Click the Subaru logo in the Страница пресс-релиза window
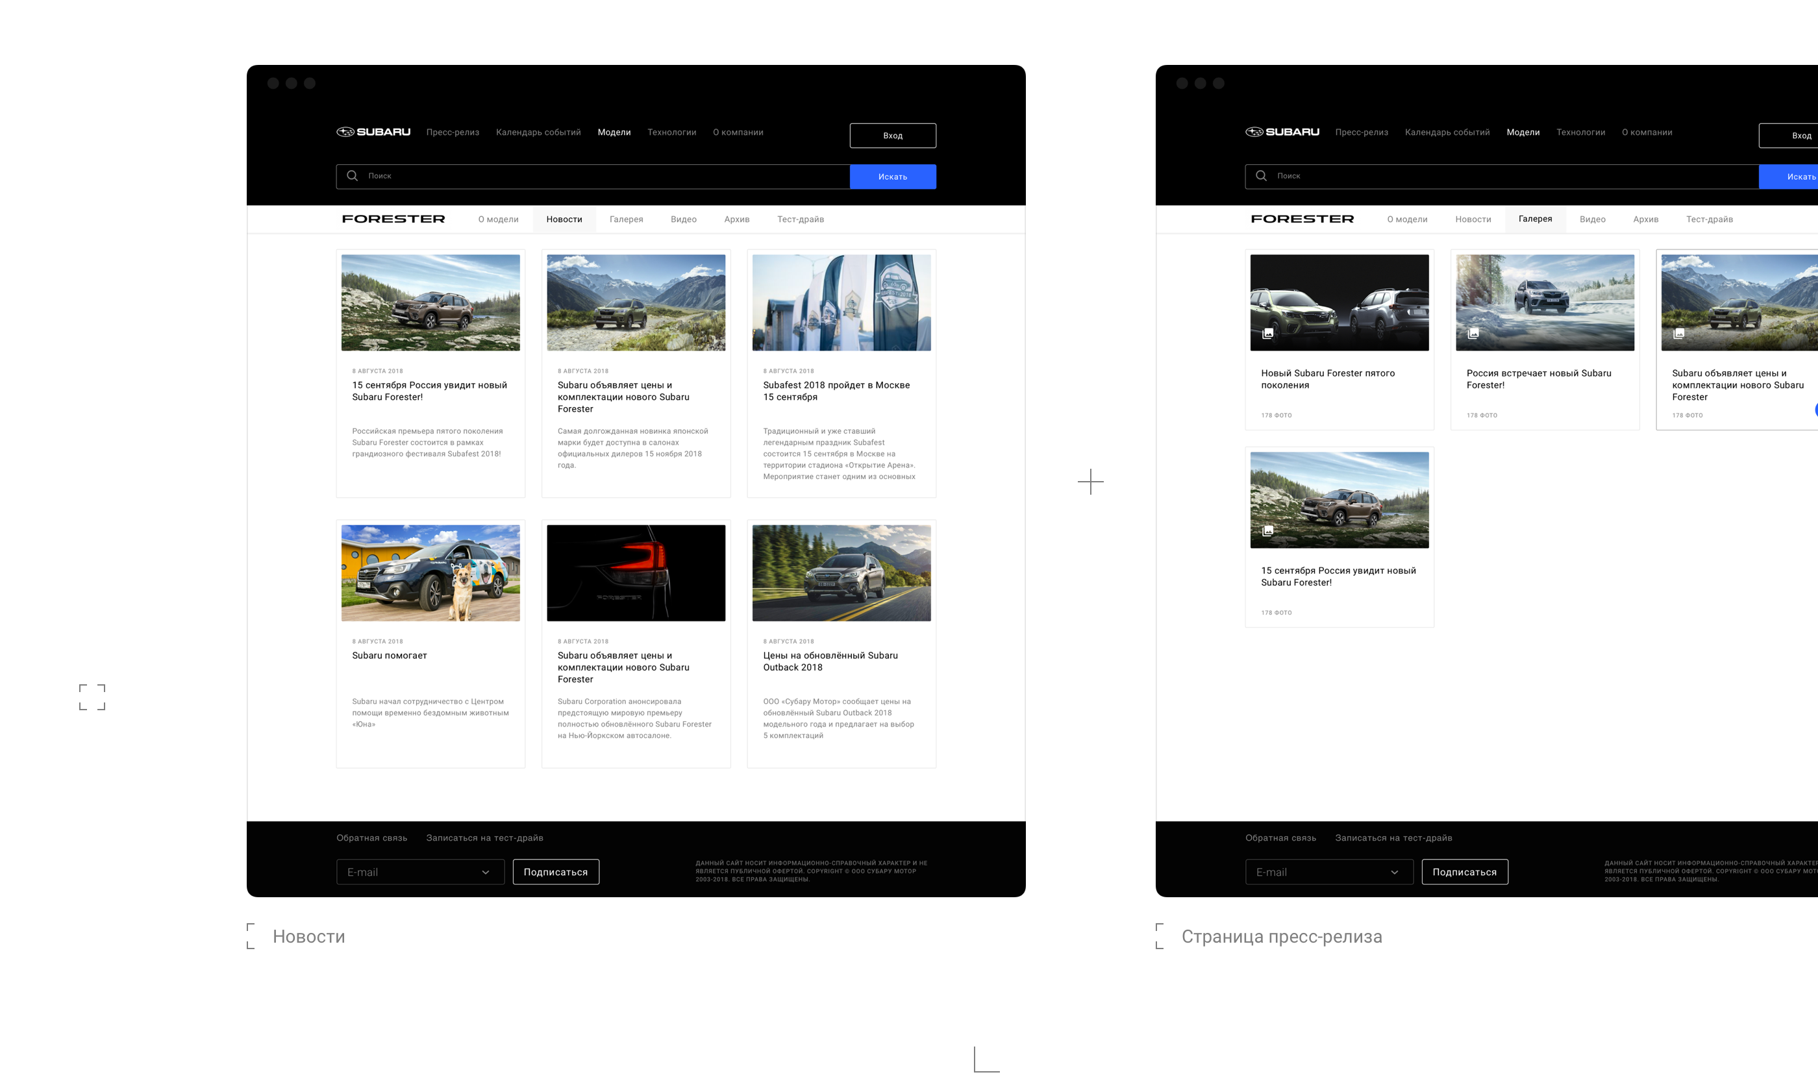1818x1079 pixels. [x=1282, y=132]
